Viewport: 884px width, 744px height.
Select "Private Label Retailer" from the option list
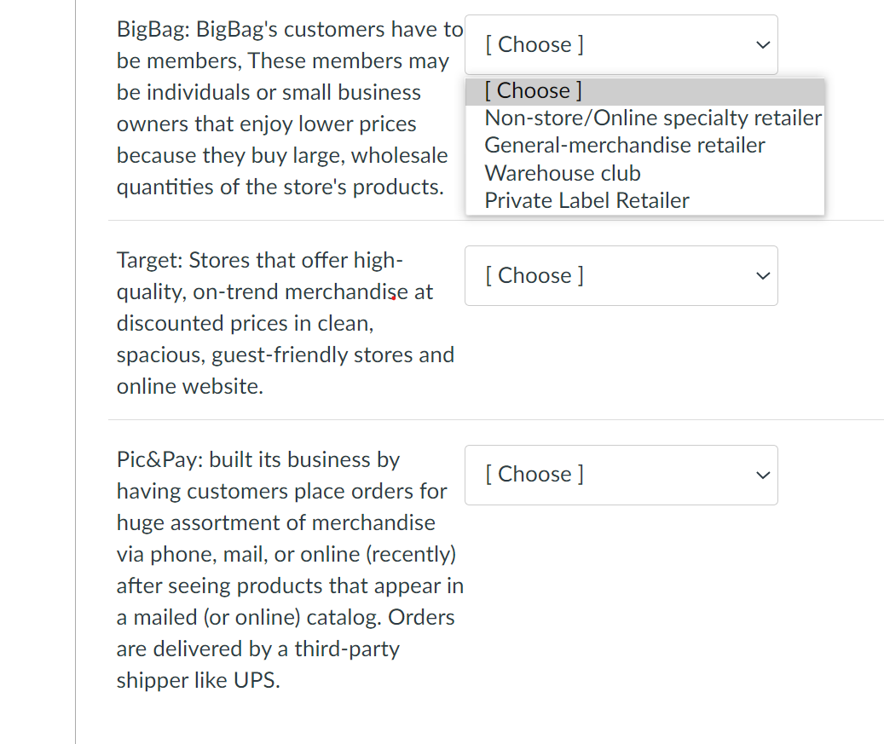point(586,200)
